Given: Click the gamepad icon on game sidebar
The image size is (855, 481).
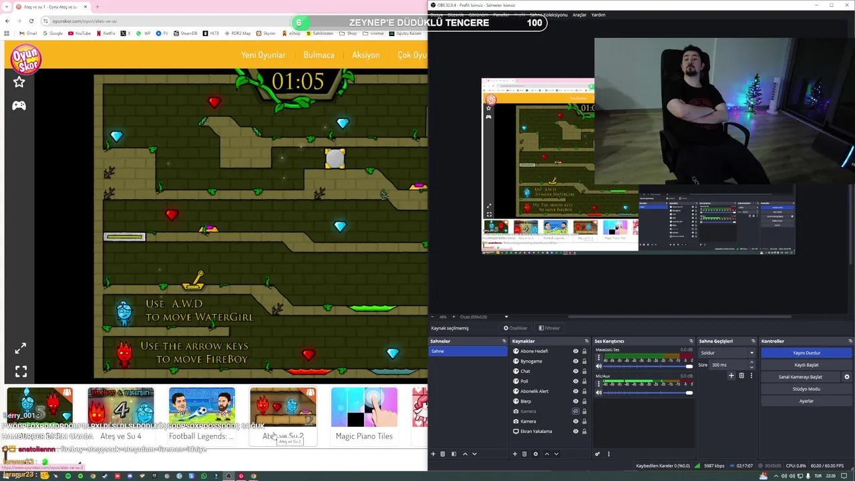Looking at the screenshot, I should 19,106.
